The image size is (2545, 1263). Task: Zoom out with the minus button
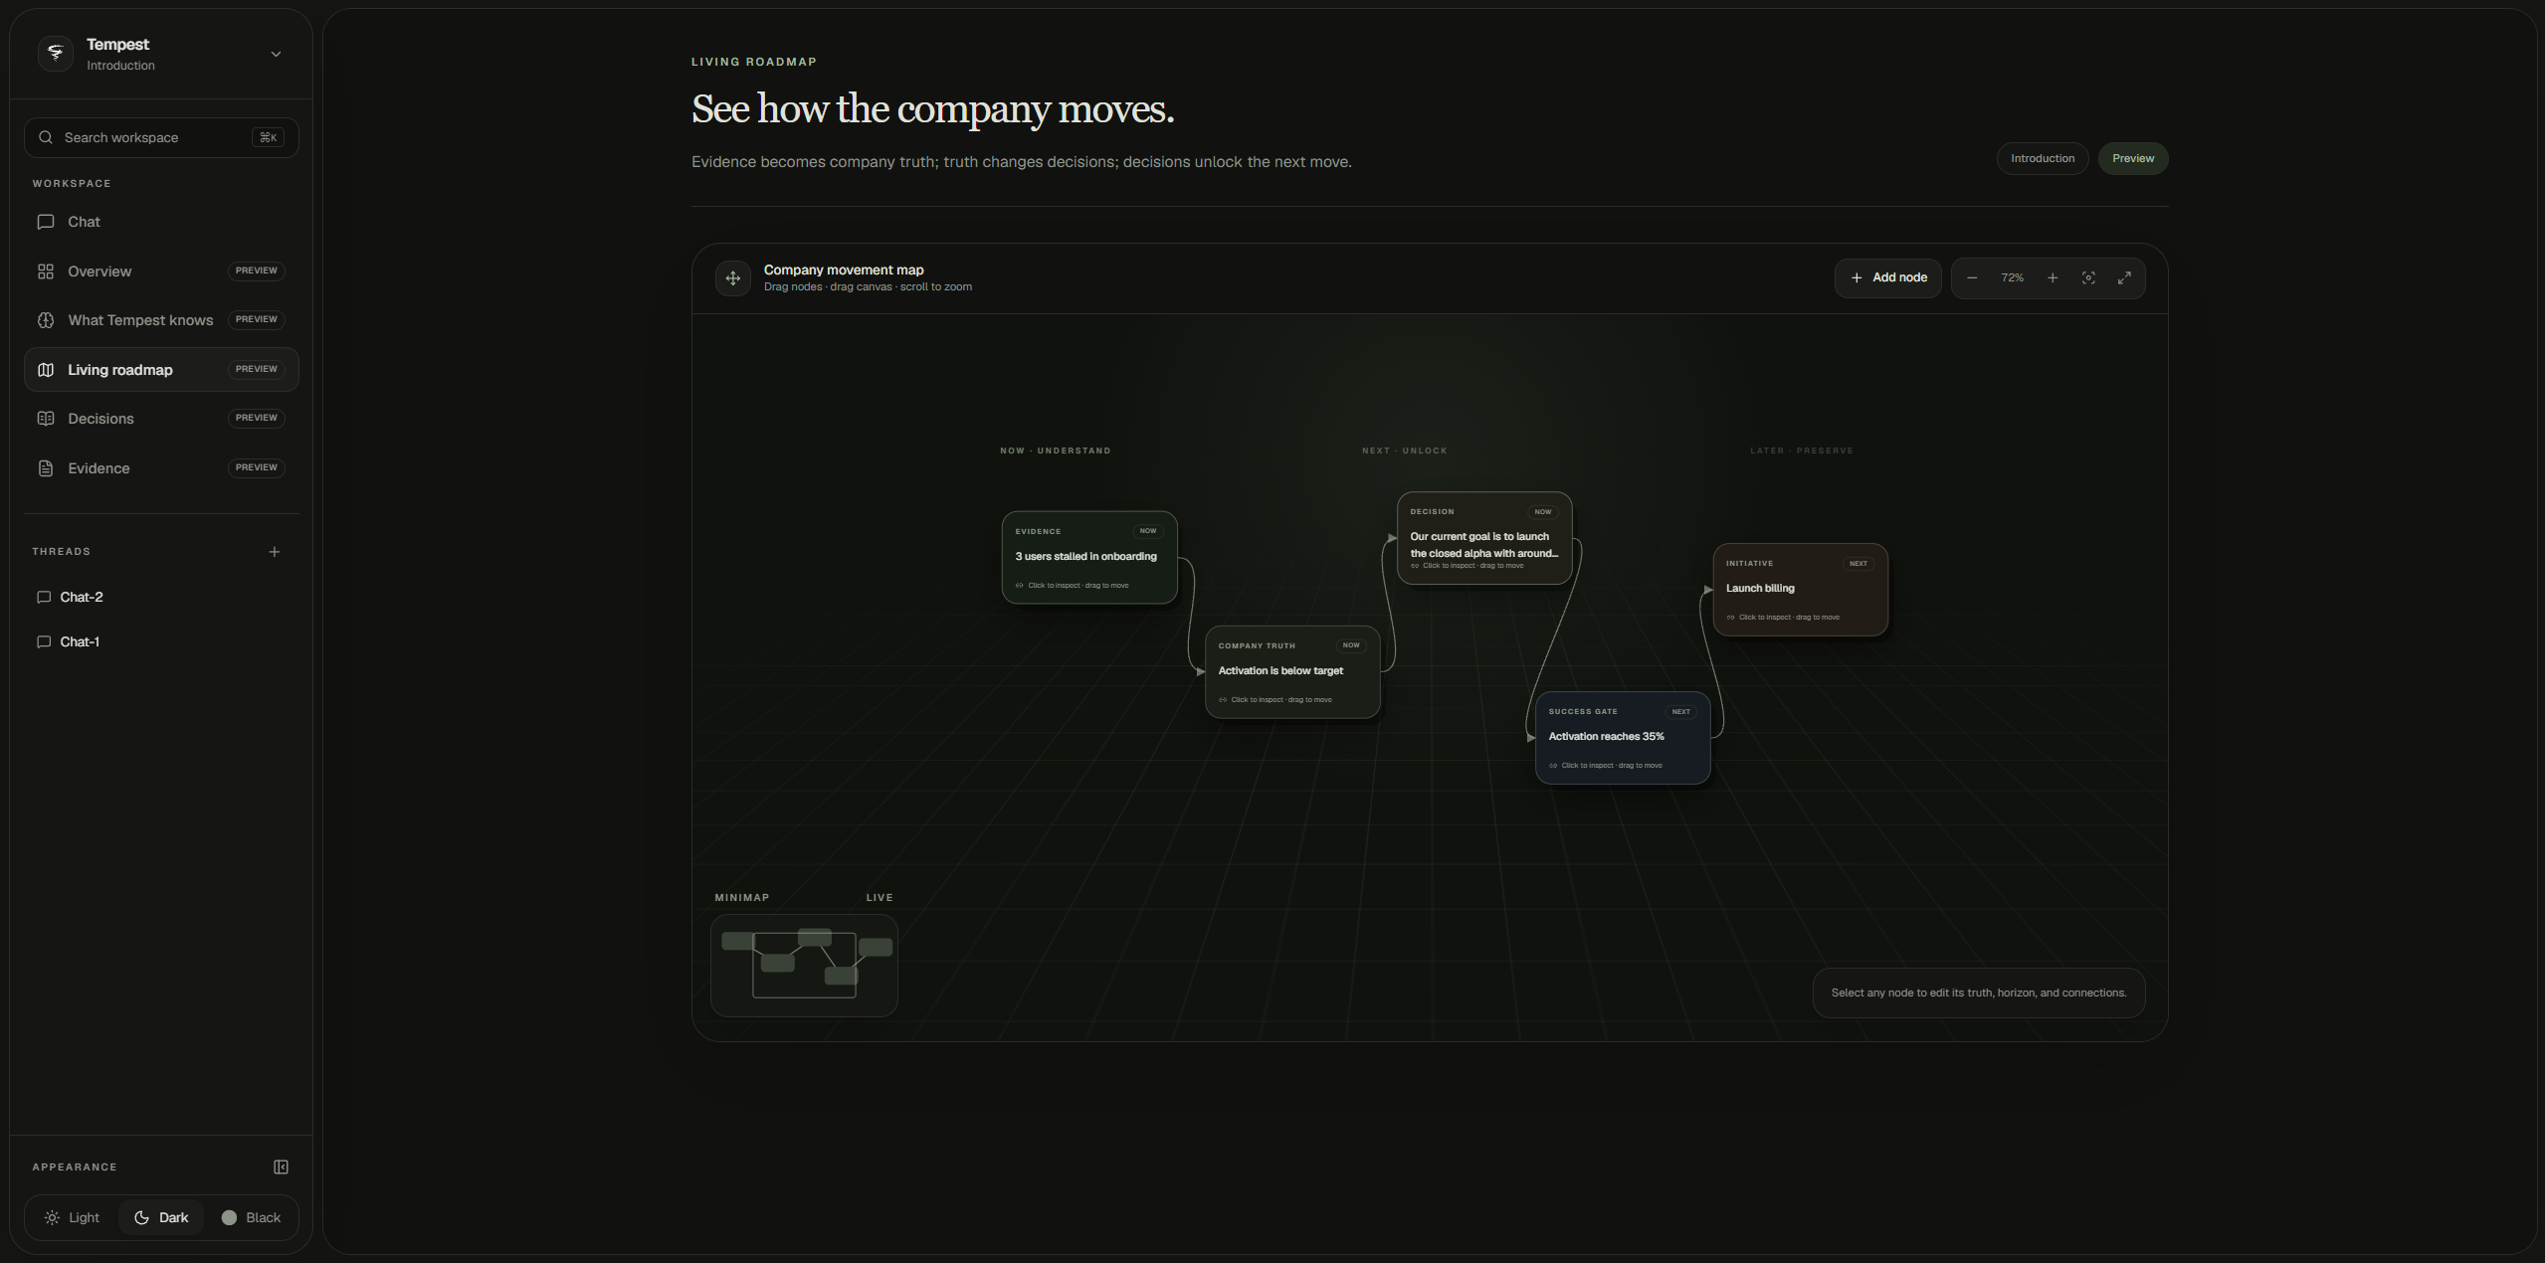pos(1972,278)
